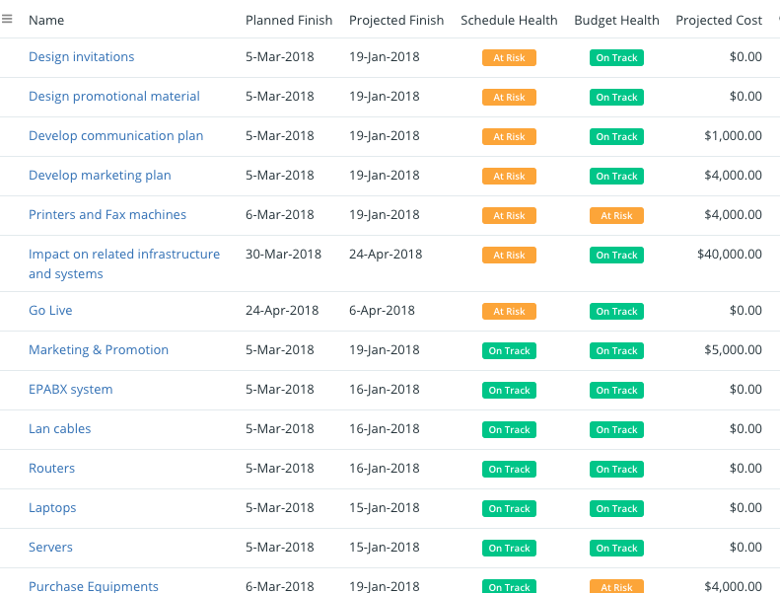This screenshot has height=593, width=780.
Task: Open the Design invitations task
Action: point(82,57)
